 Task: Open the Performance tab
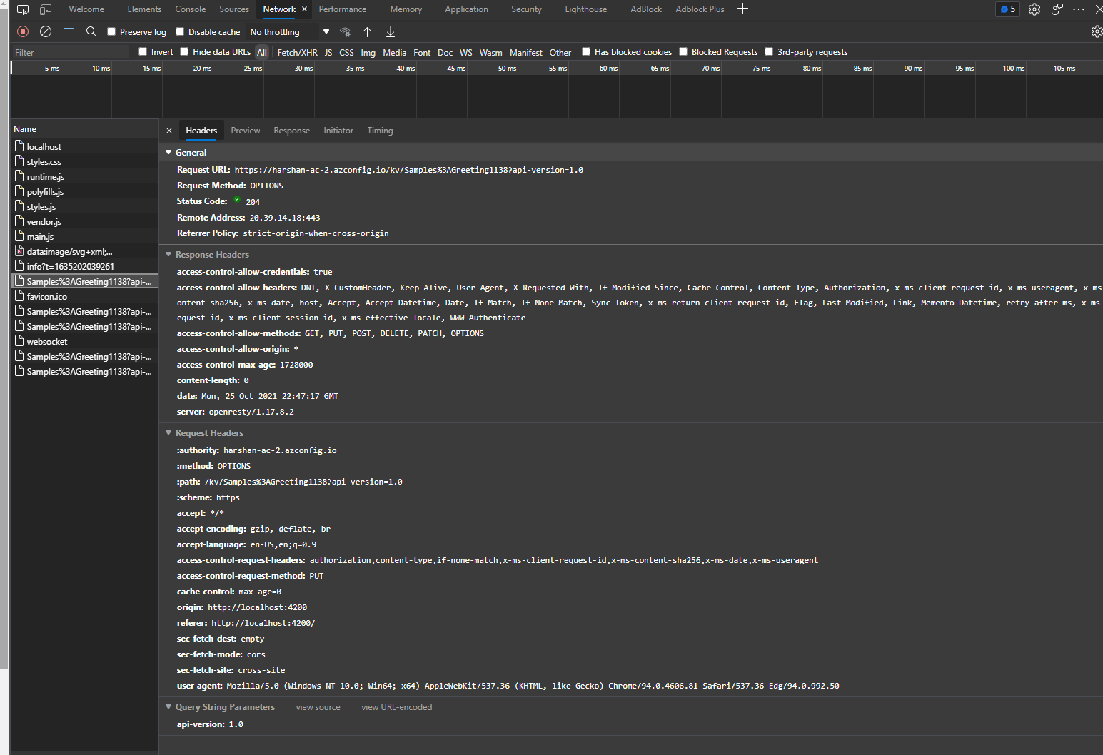343,9
